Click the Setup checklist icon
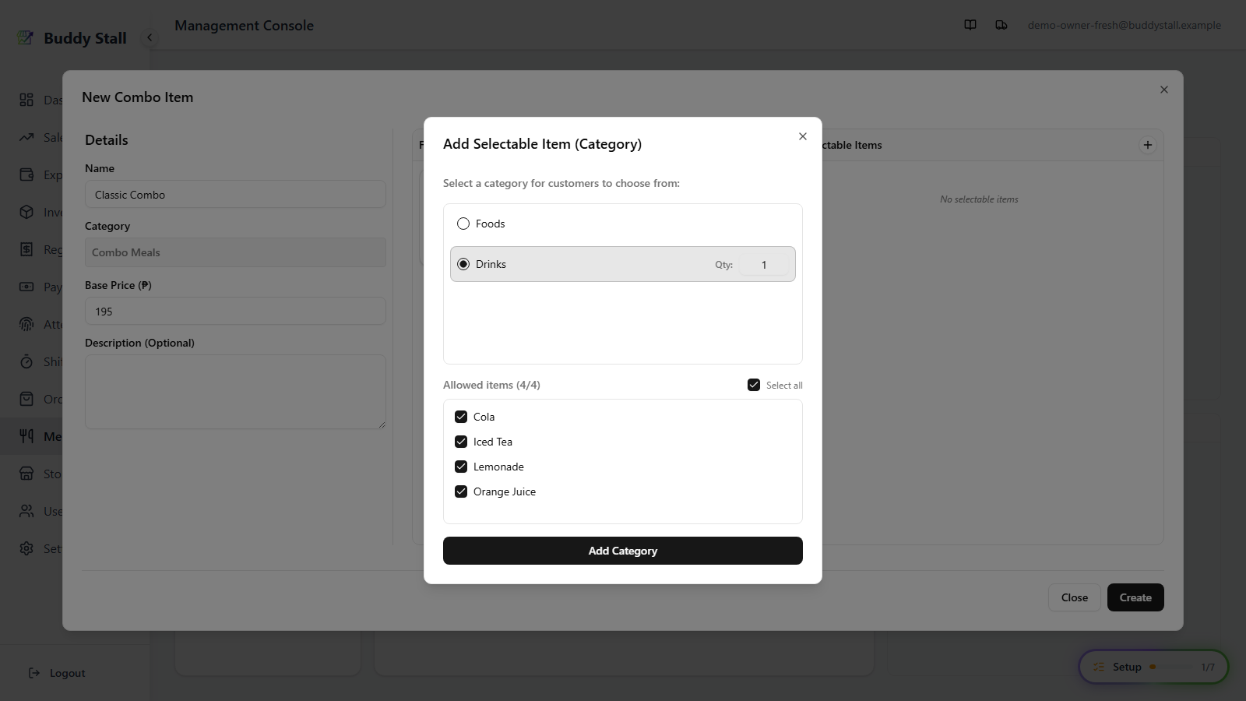 click(1099, 667)
